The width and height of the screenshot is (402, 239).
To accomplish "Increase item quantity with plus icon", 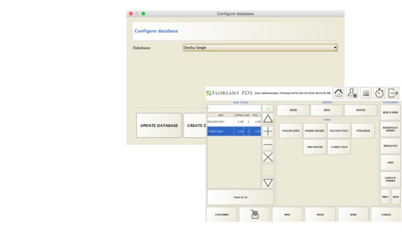I will 268,131.
